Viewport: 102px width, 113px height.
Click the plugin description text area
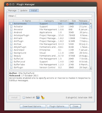point(50,82)
